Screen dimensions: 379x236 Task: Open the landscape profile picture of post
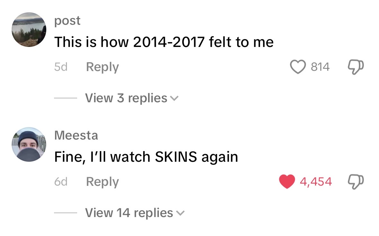click(x=29, y=30)
